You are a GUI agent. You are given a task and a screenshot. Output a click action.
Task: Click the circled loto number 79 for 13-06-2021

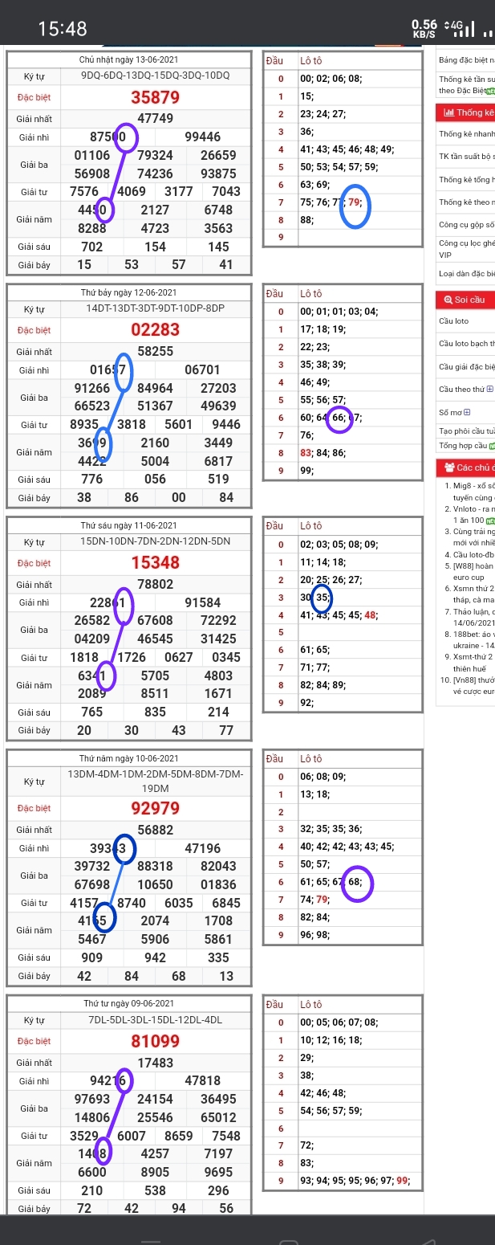355,202
